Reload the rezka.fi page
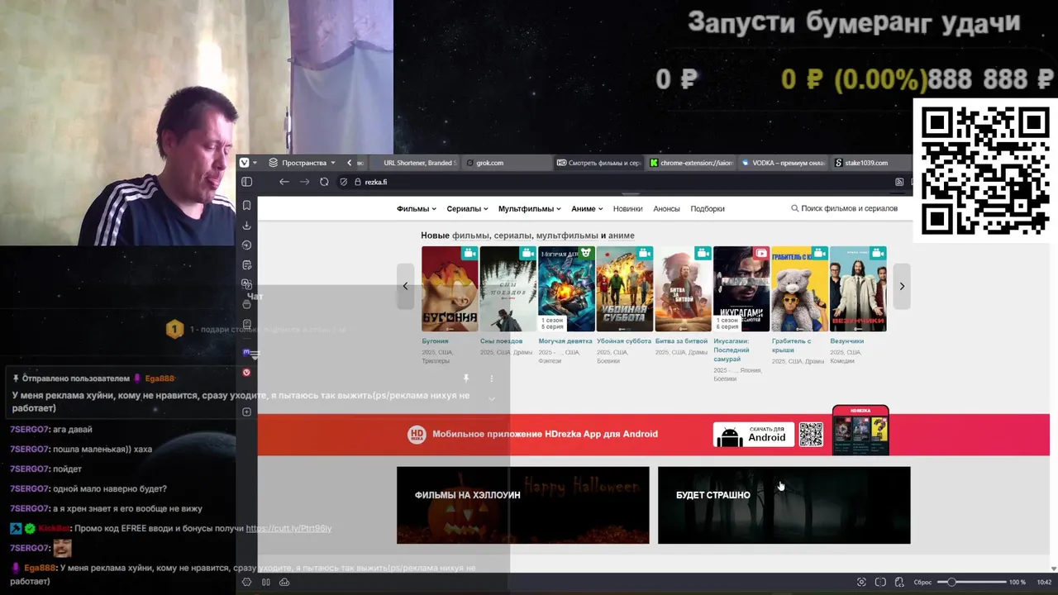The image size is (1058, 595). 324,182
